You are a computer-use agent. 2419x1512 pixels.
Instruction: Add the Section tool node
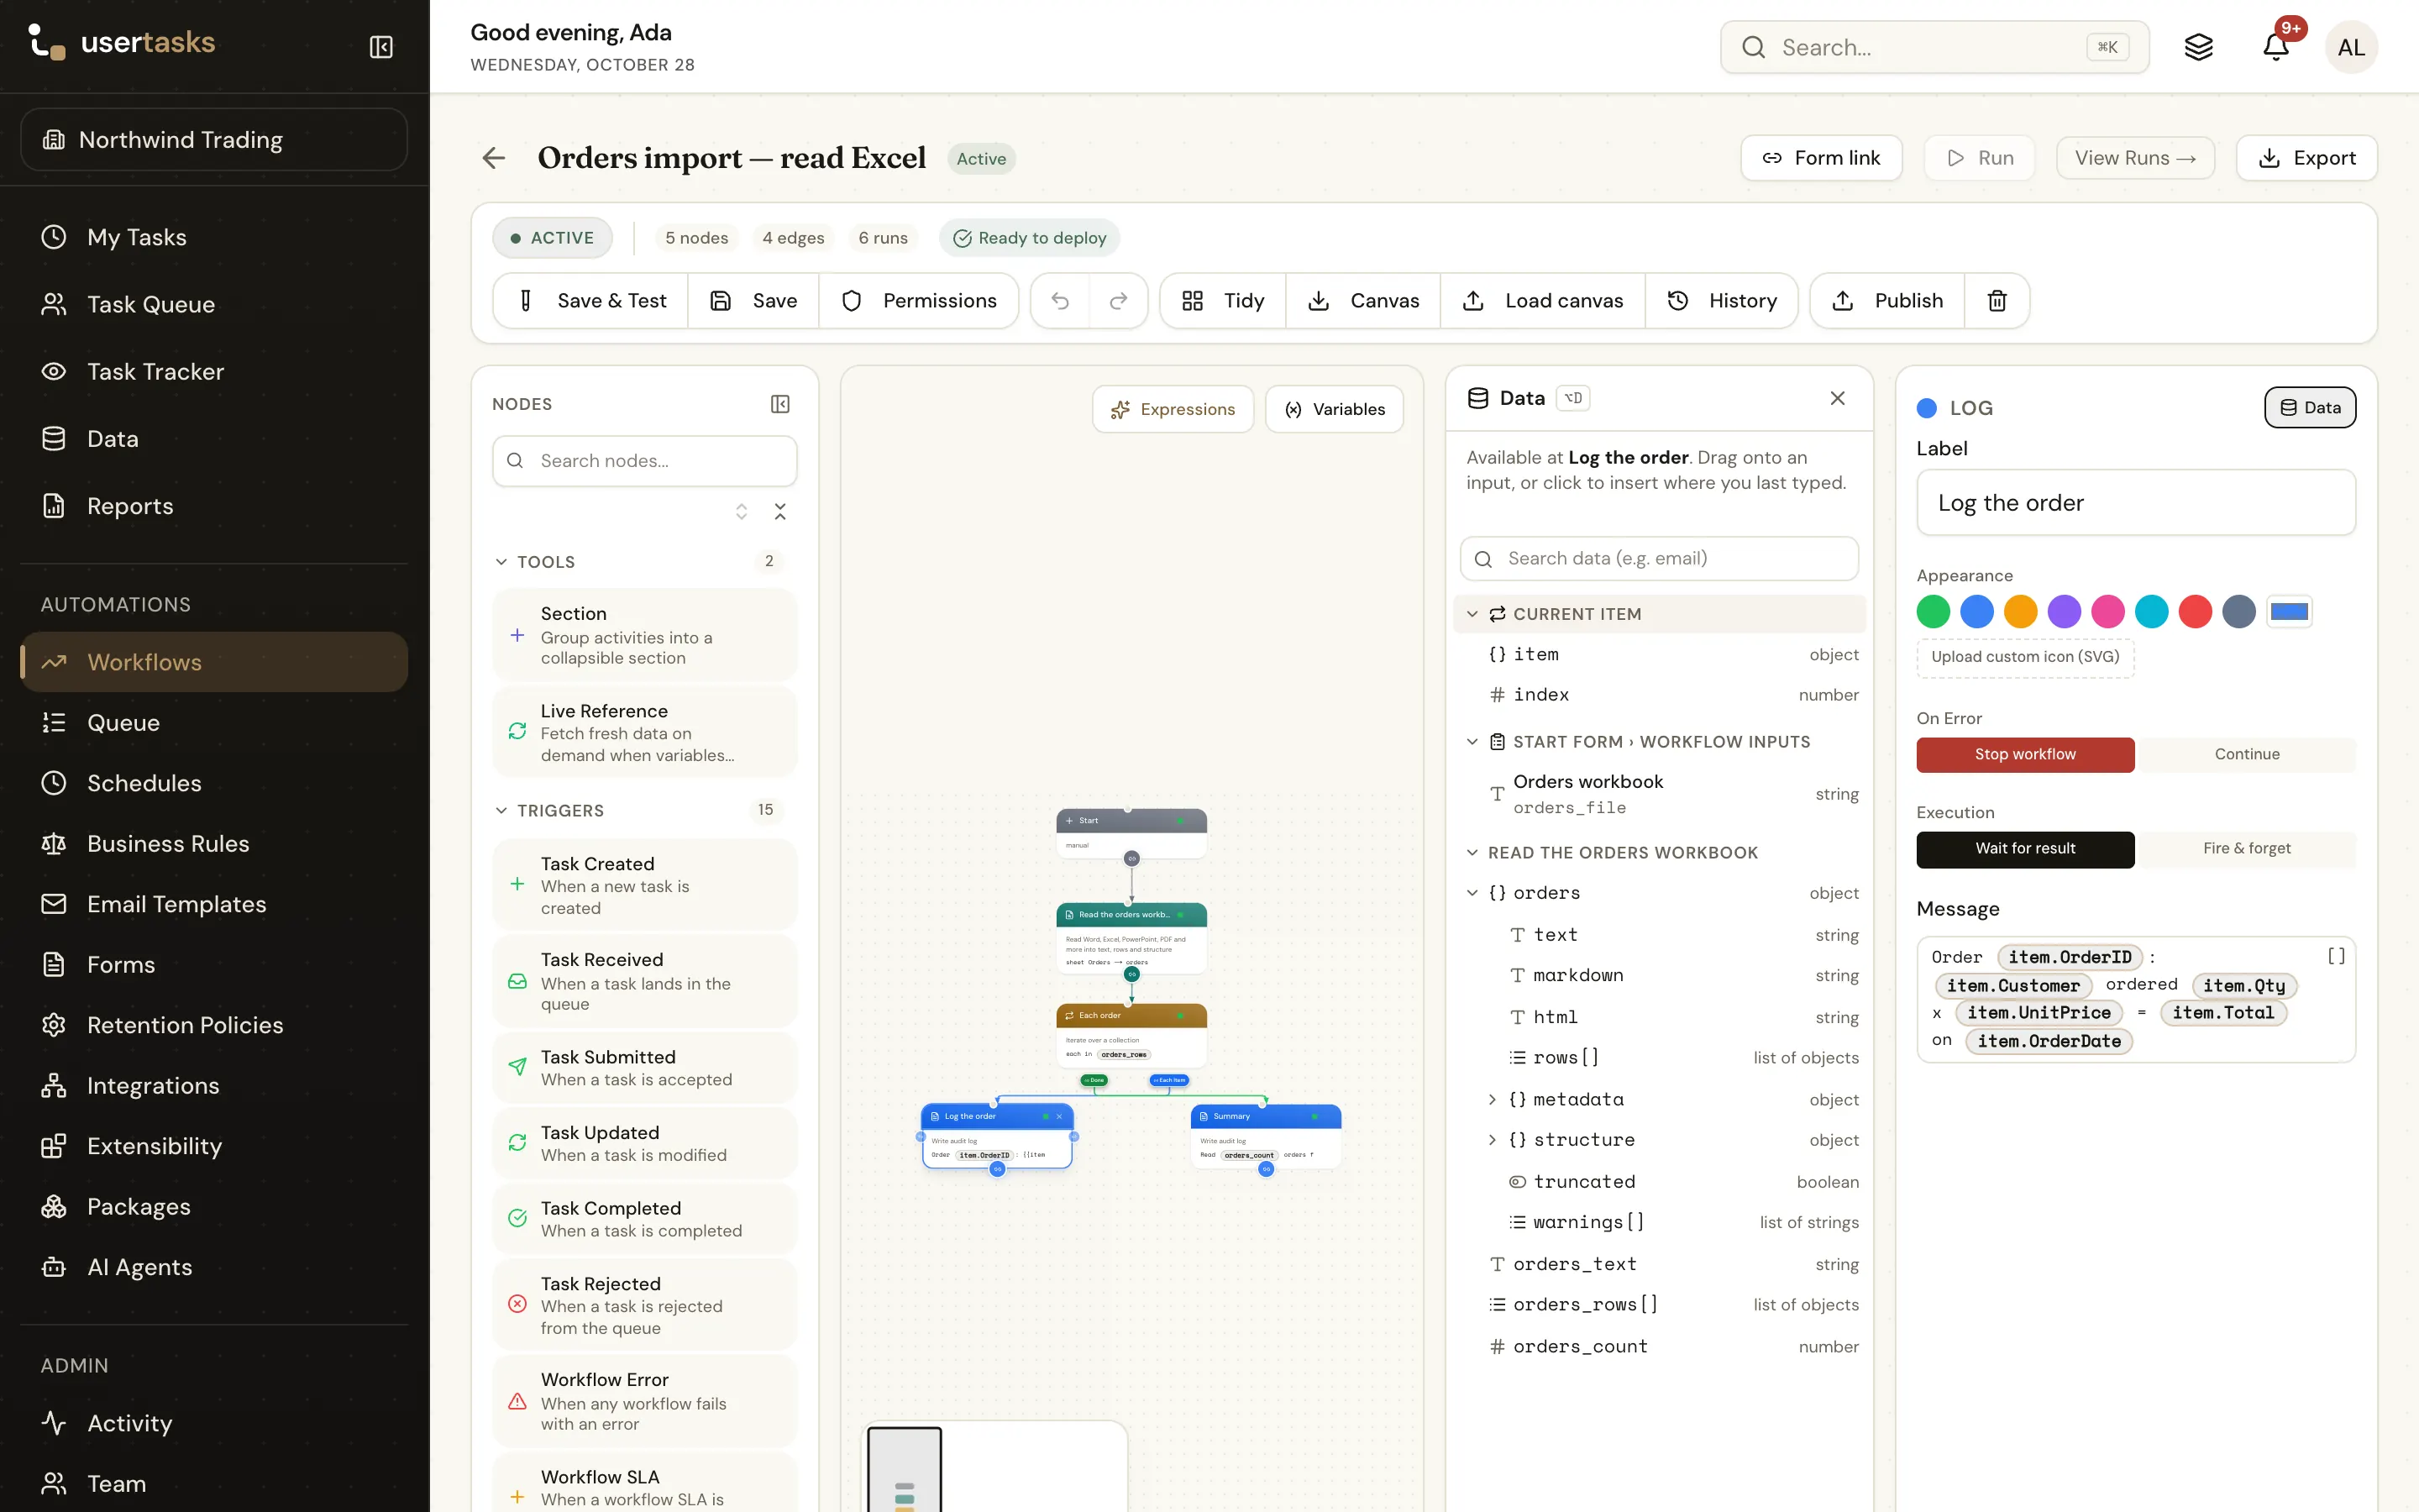645,635
